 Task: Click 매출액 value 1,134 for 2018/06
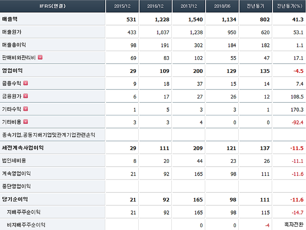click(229, 20)
